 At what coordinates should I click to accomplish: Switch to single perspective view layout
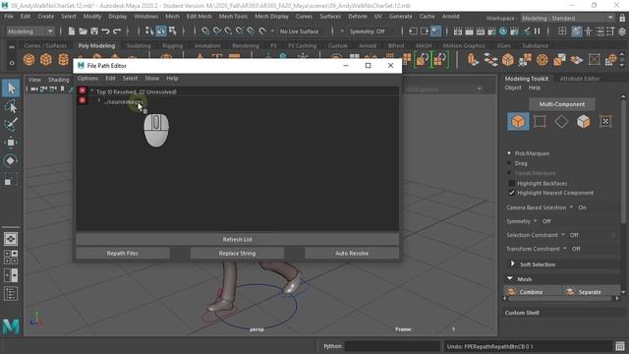(11, 239)
